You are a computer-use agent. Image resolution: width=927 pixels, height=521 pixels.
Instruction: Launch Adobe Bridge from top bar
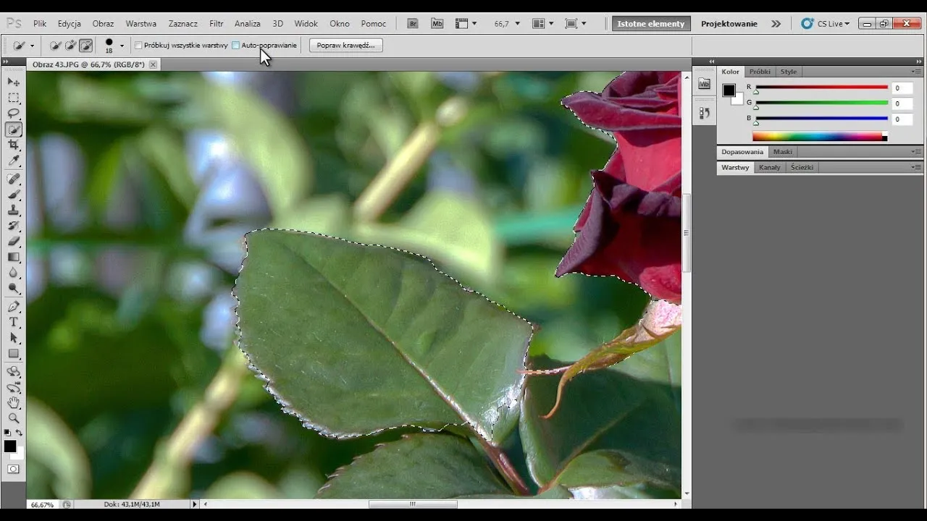[413, 24]
